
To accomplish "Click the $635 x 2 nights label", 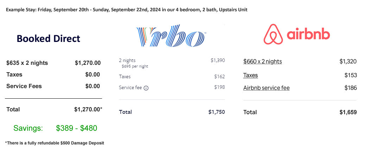I will pyautogui.click(x=27, y=63).
